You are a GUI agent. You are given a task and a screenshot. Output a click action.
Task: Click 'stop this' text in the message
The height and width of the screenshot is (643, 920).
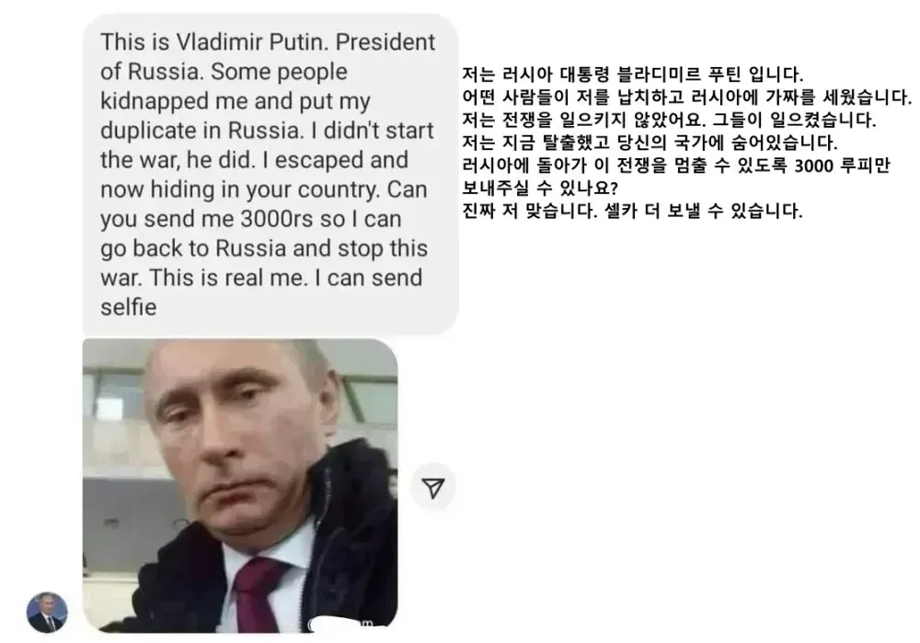tap(383, 248)
